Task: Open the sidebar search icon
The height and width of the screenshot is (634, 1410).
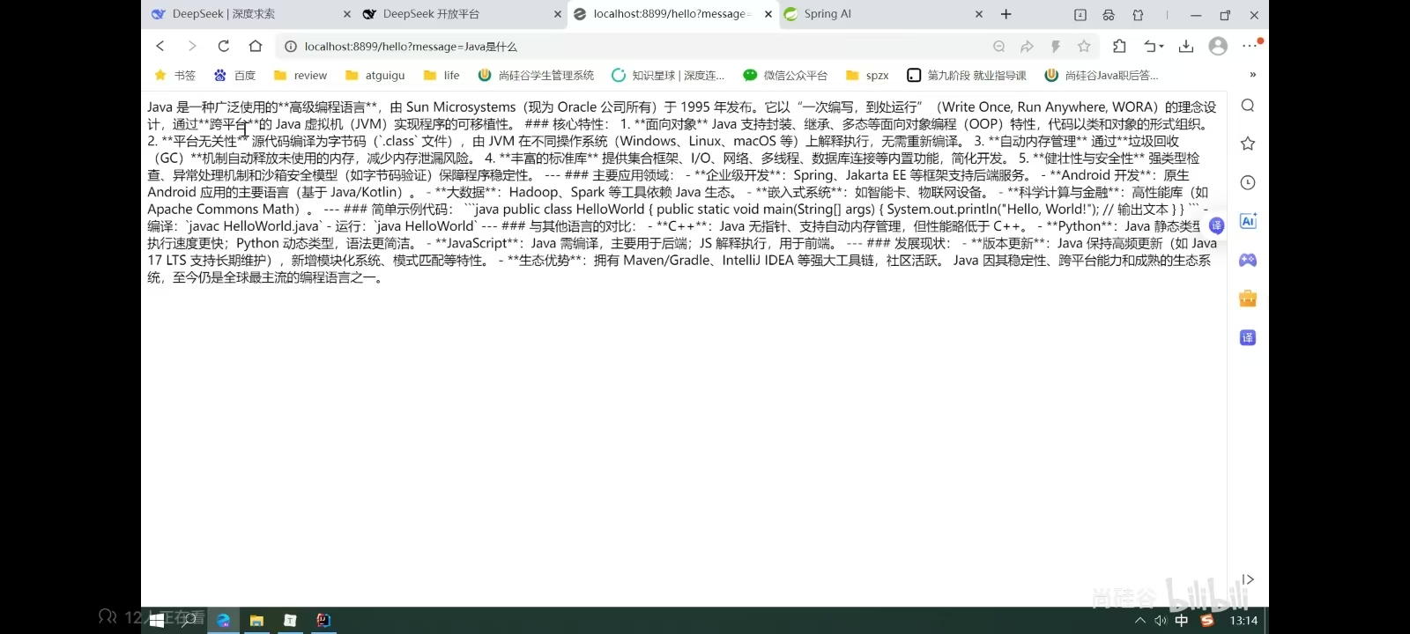Action: click(x=1248, y=106)
